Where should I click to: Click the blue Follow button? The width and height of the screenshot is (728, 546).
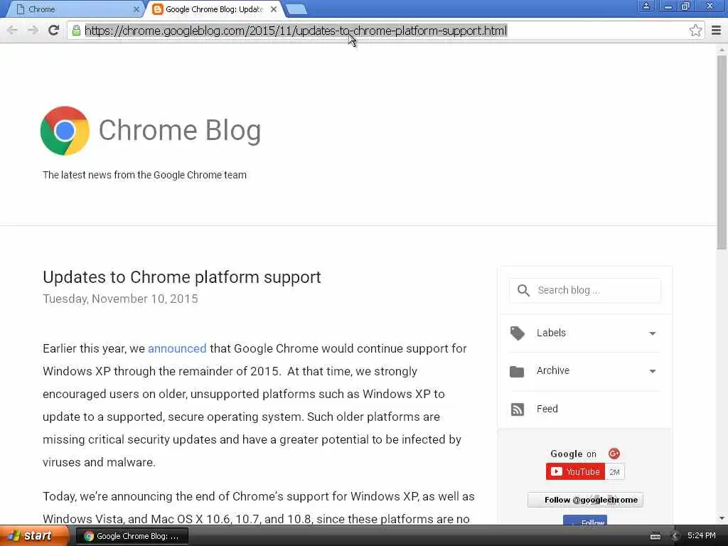point(585,521)
